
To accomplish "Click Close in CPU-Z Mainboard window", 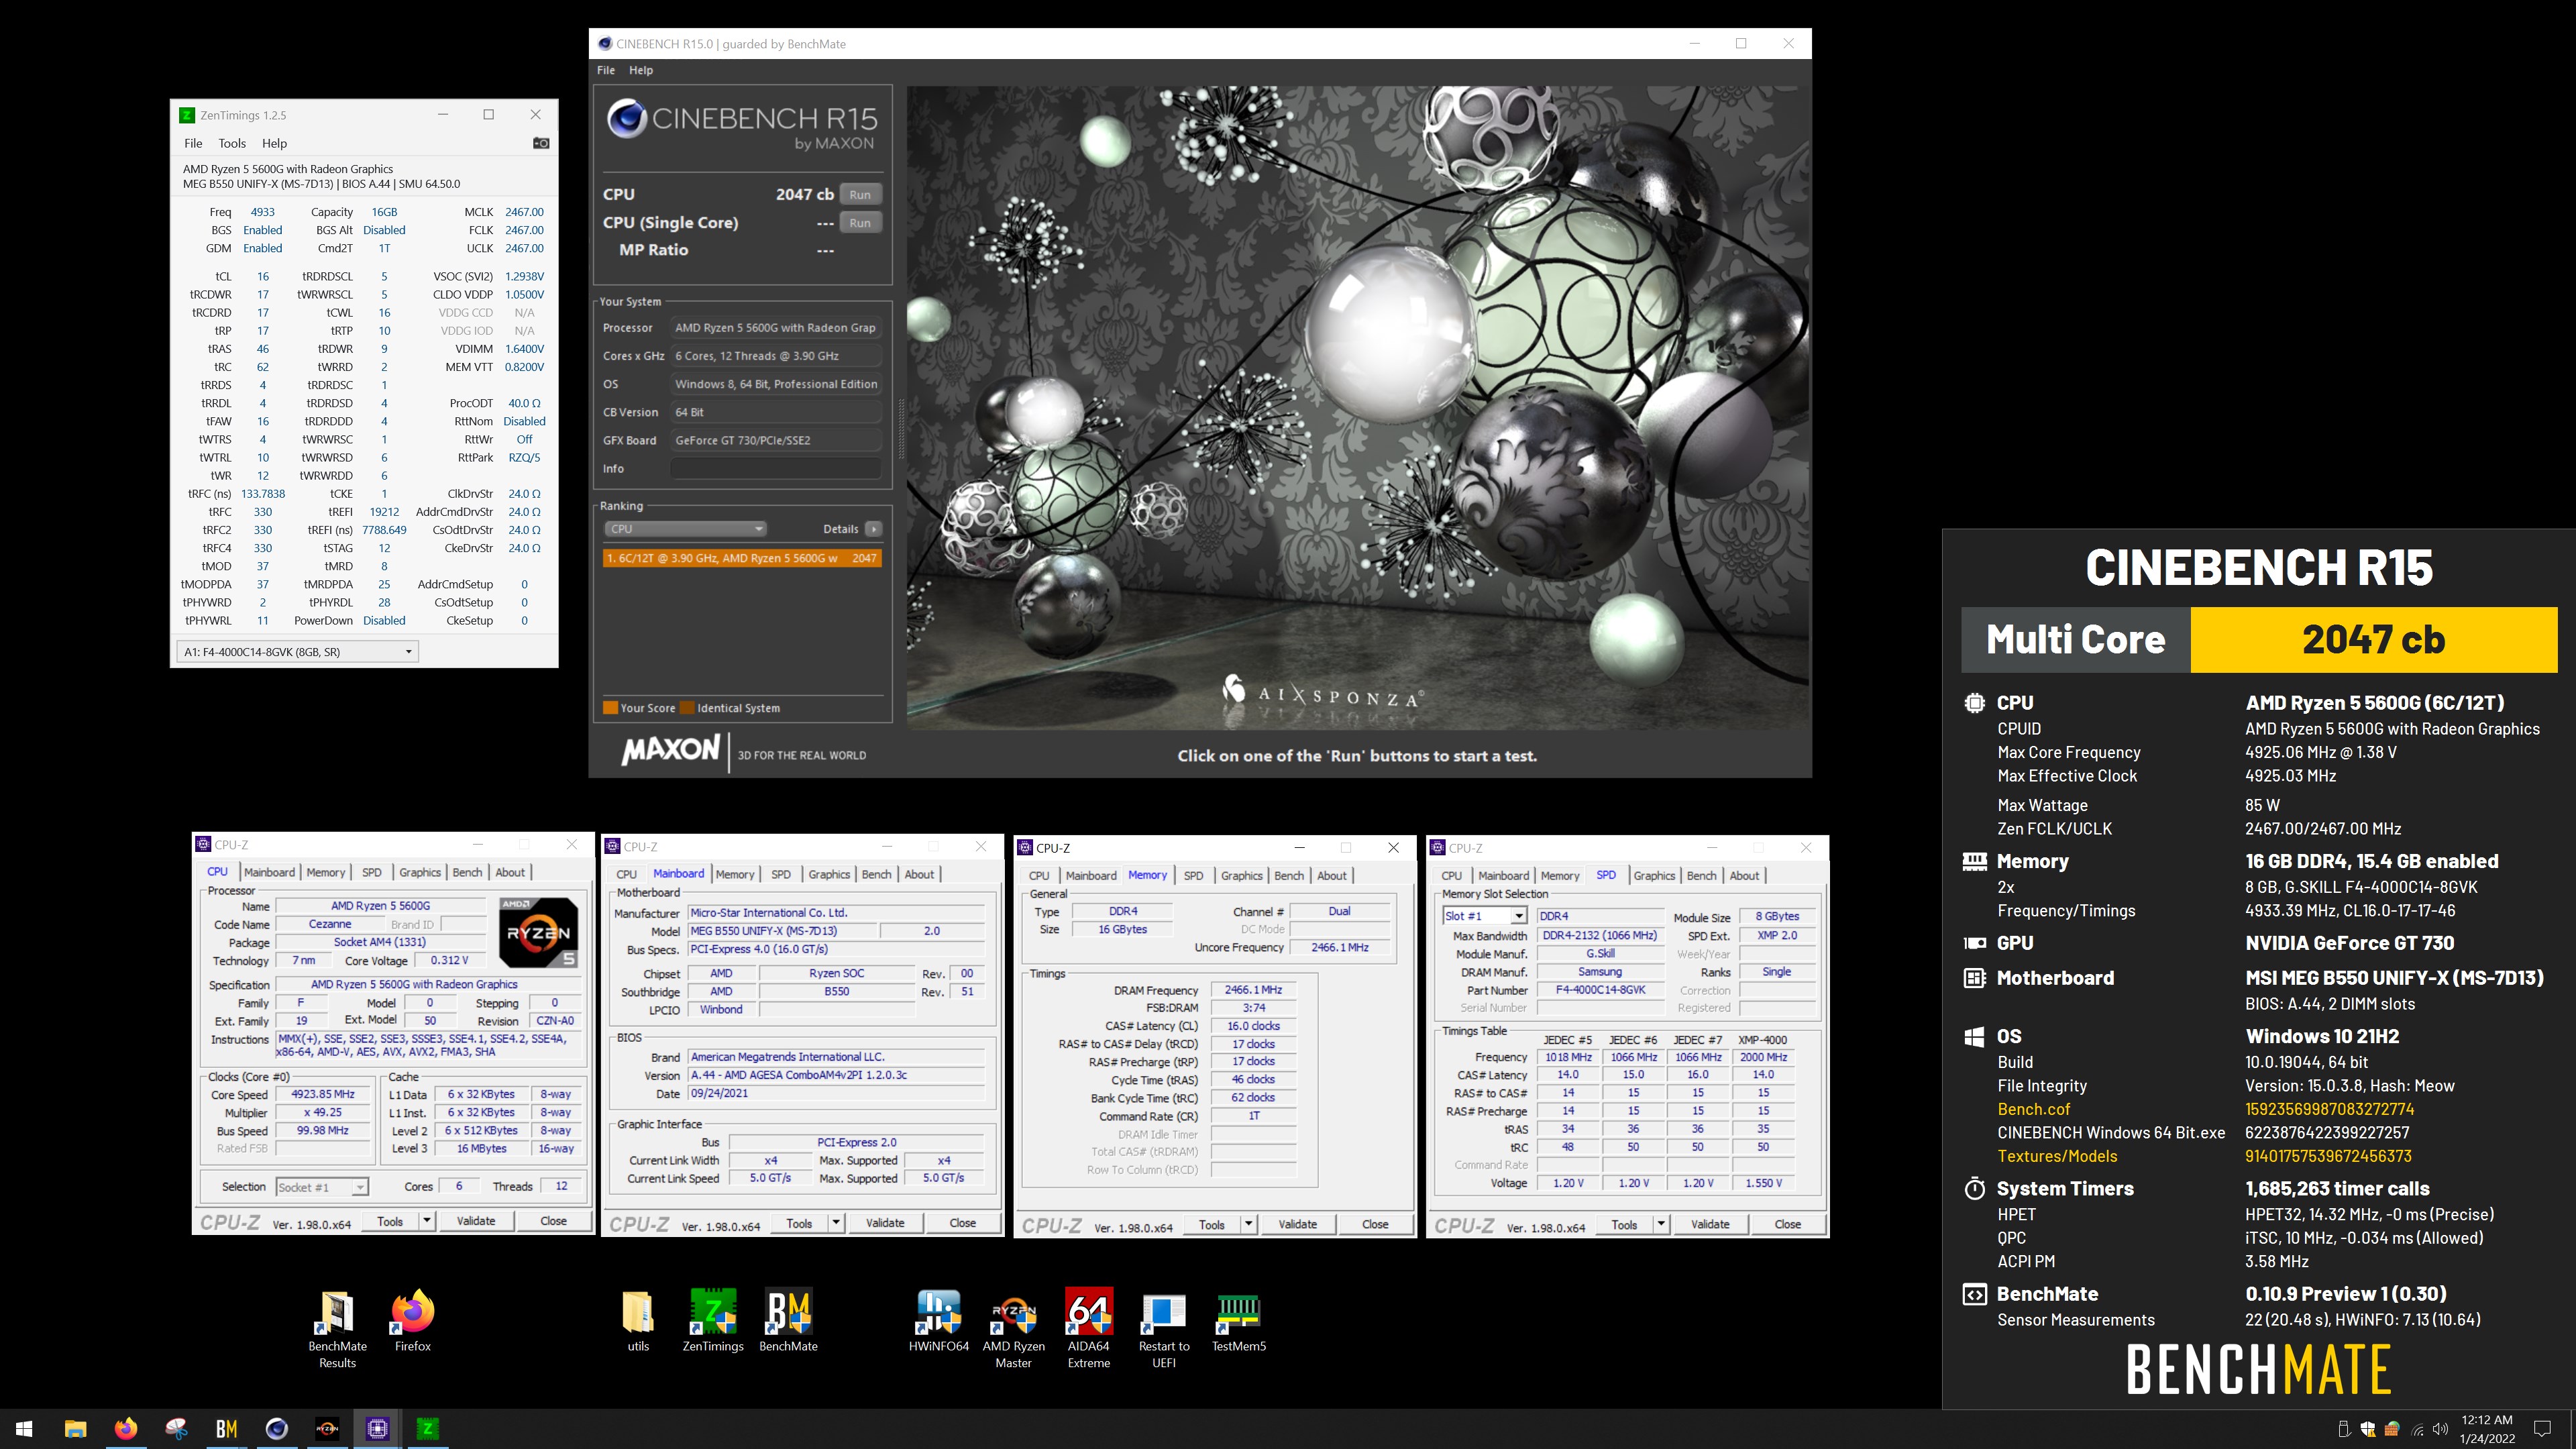I will pyautogui.click(x=962, y=1223).
